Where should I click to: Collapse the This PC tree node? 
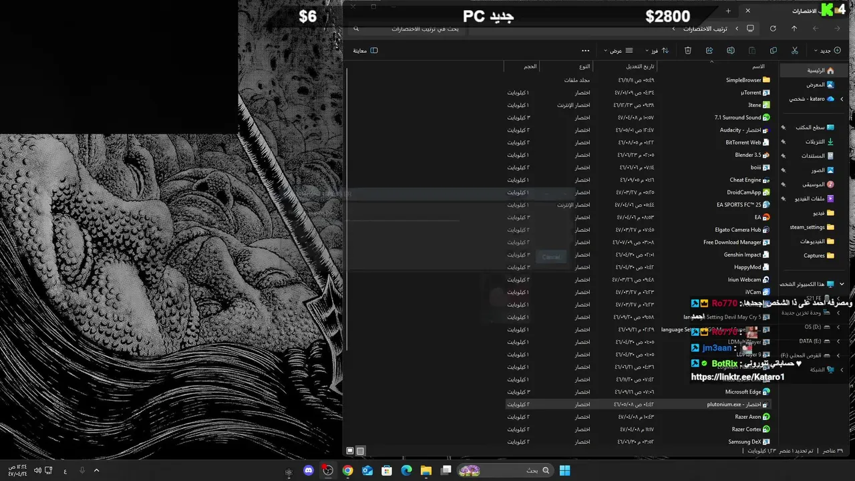842,284
